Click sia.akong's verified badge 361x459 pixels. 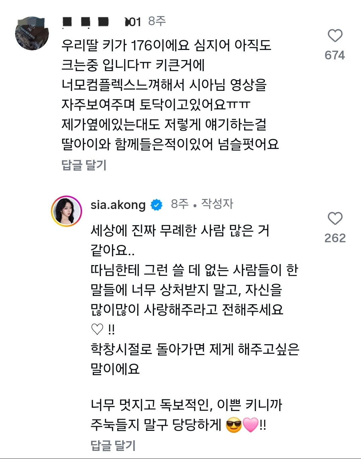pyautogui.click(x=156, y=205)
